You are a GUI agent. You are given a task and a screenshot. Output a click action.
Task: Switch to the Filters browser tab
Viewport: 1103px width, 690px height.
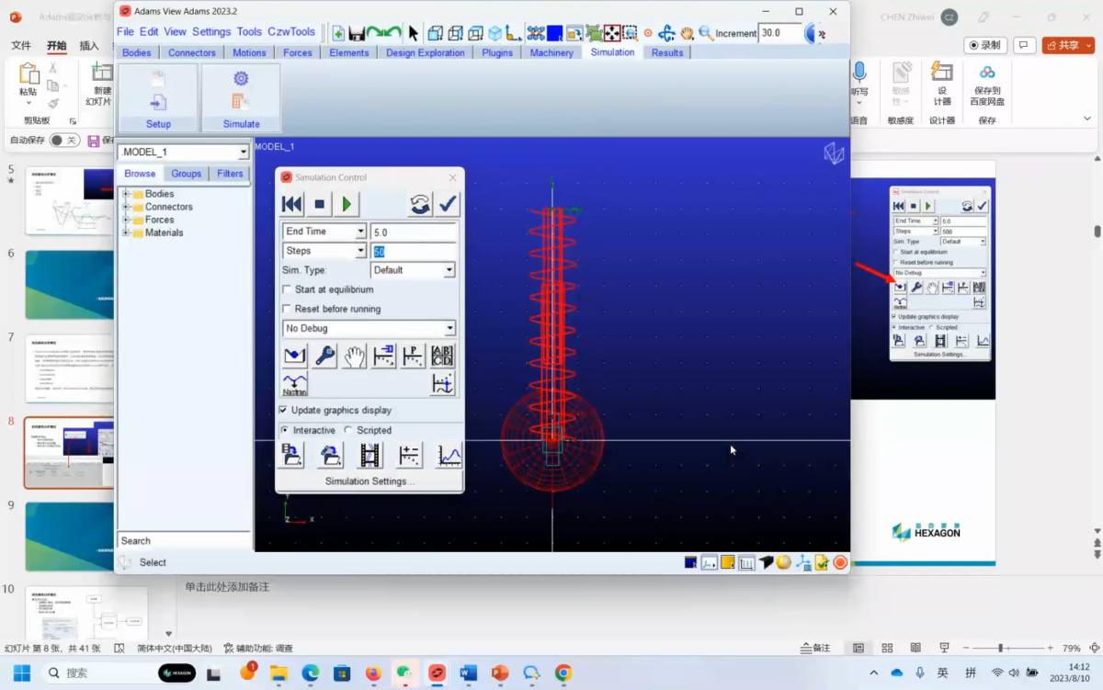pos(230,174)
